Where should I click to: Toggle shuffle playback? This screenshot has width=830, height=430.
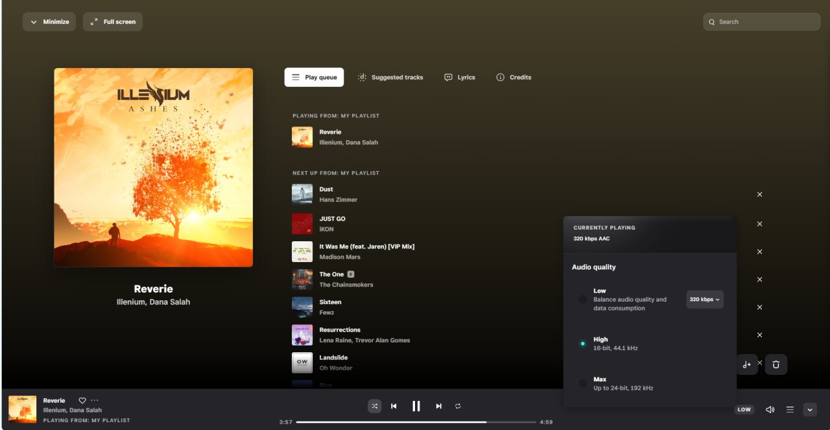pos(375,406)
